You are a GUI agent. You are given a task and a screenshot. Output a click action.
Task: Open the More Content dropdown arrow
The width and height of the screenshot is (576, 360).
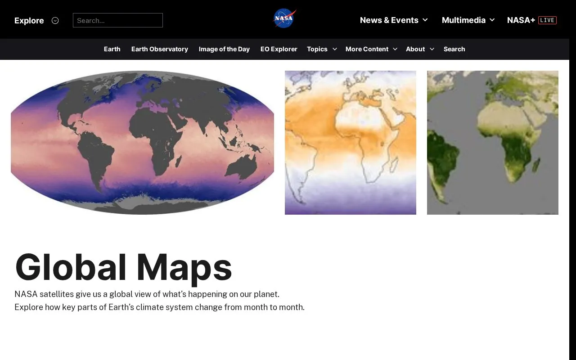tap(395, 49)
